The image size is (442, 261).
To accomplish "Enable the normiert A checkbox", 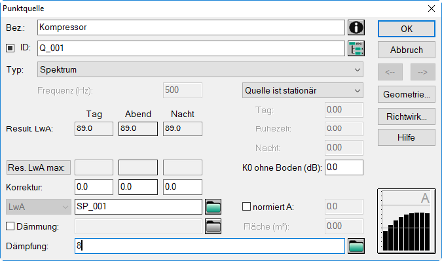I will 246,206.
